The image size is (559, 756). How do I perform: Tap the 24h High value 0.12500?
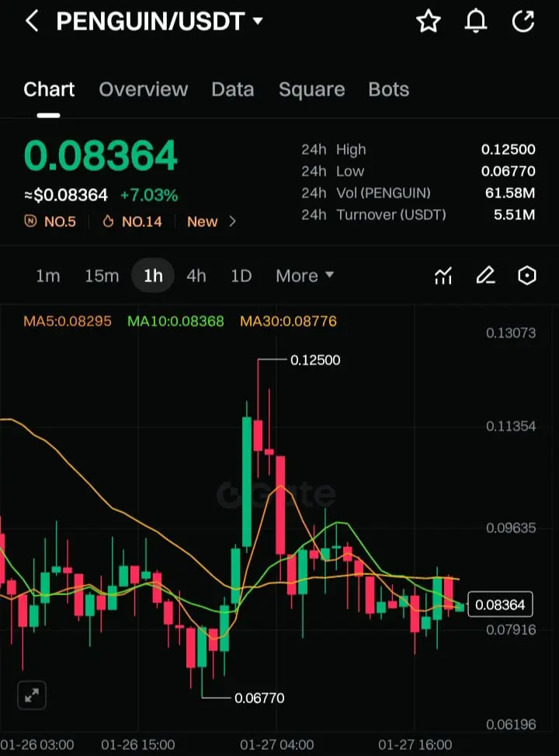508,149
